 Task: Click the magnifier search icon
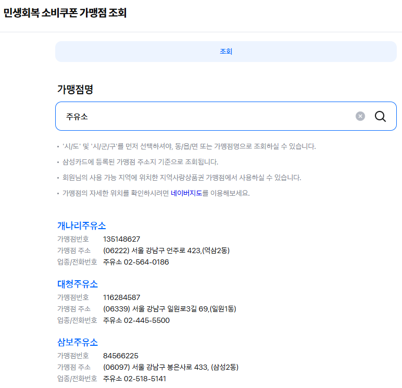380,116
